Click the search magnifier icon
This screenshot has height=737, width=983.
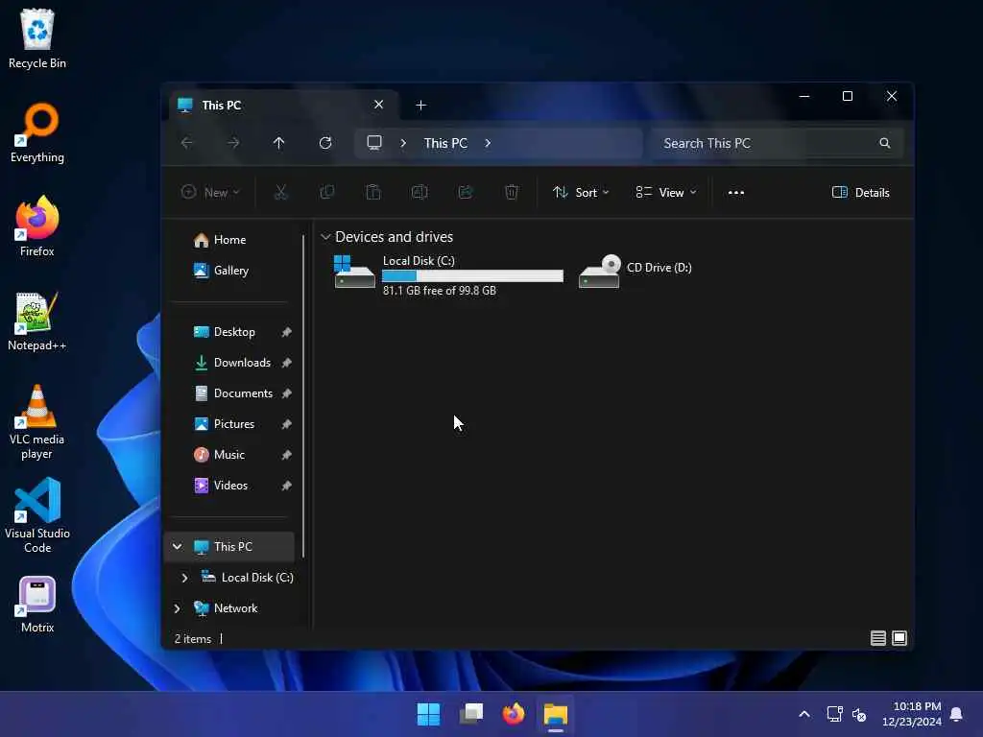click(884, 143)
